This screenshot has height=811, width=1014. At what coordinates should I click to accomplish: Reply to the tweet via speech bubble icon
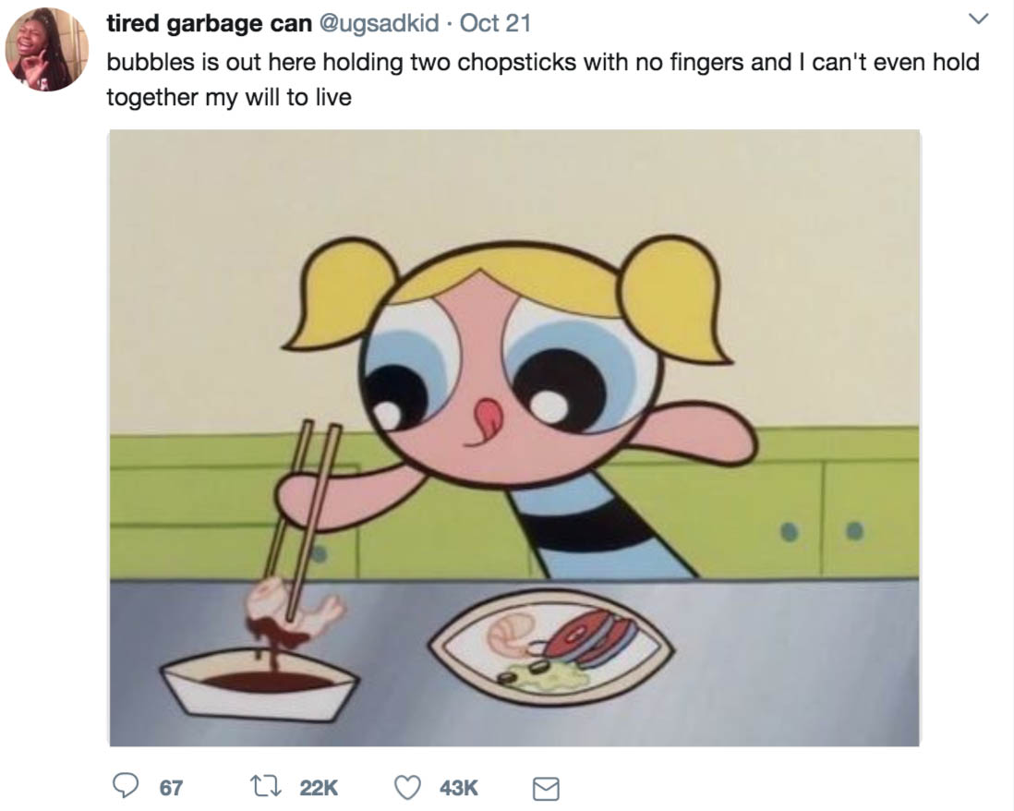(126, 787)
